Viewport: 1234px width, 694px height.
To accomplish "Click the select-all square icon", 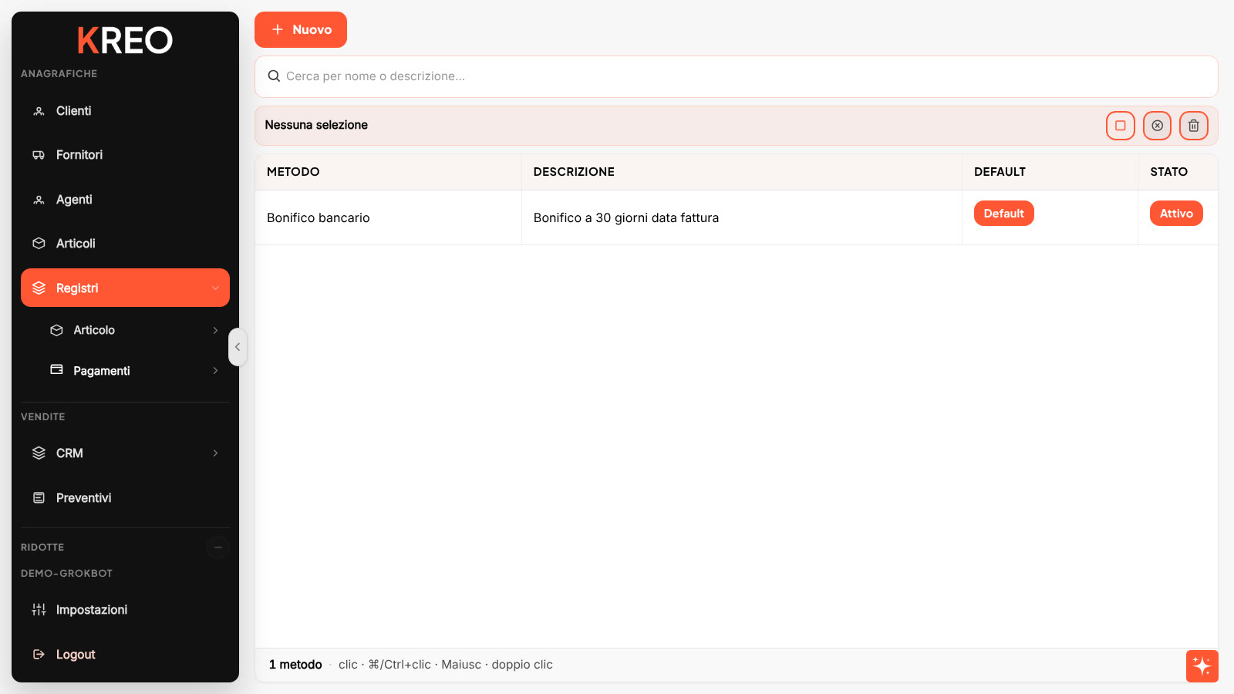I will pyautogui.click(x=1121, y=126).
